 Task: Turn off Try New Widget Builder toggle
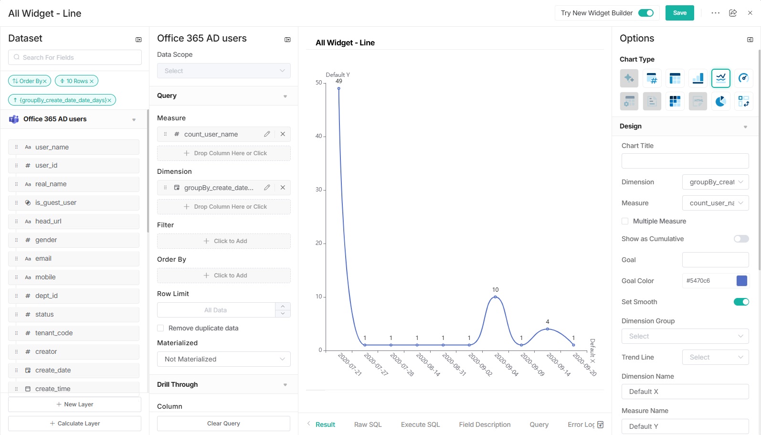(646, 13)
